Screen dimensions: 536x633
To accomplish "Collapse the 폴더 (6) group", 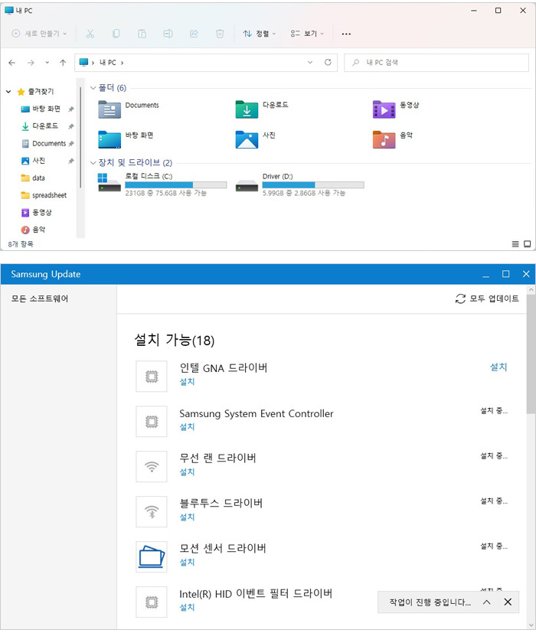I will point(93,88).
